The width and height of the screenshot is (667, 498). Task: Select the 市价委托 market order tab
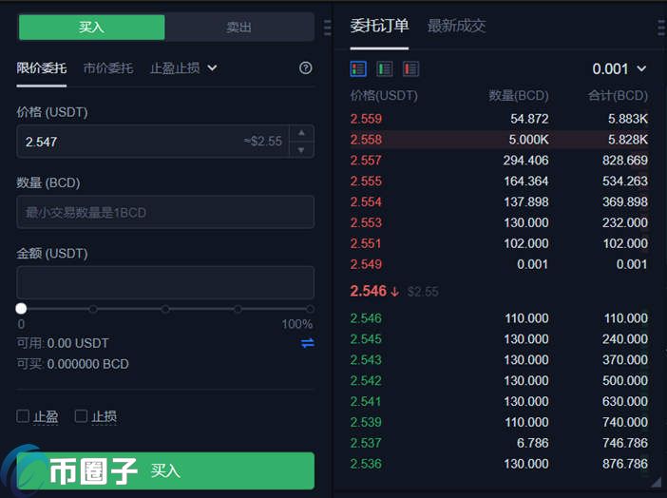(x=108, y=68)
